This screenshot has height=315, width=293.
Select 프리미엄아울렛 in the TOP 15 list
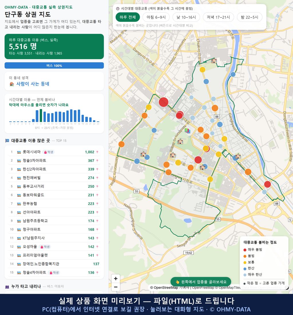tap(54, 255)
